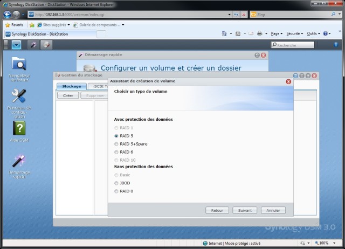Refresh the page with the reload icon

coord(236,15)
